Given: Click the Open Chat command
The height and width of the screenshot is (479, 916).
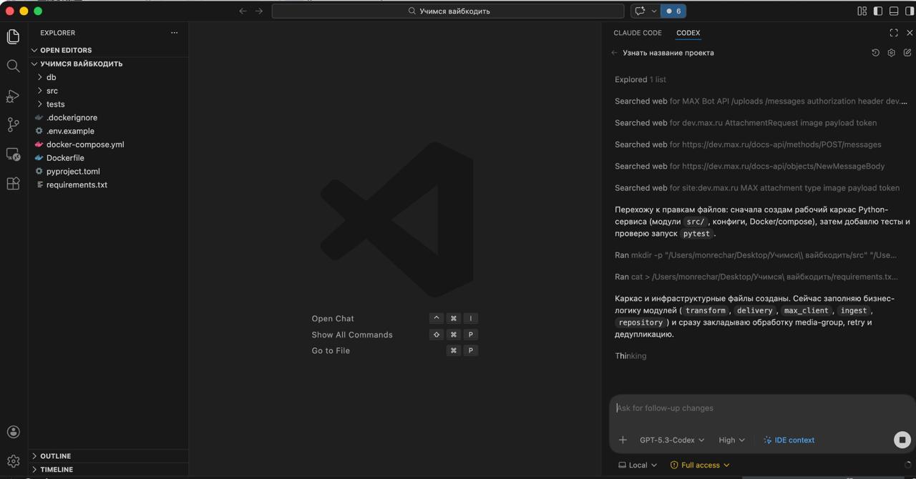Looking at the screenshot, I should tap(333, 319).
